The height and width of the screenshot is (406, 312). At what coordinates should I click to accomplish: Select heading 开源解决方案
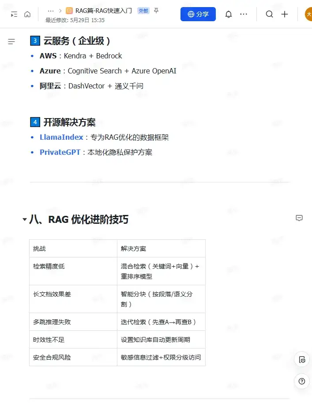[69, 122]
